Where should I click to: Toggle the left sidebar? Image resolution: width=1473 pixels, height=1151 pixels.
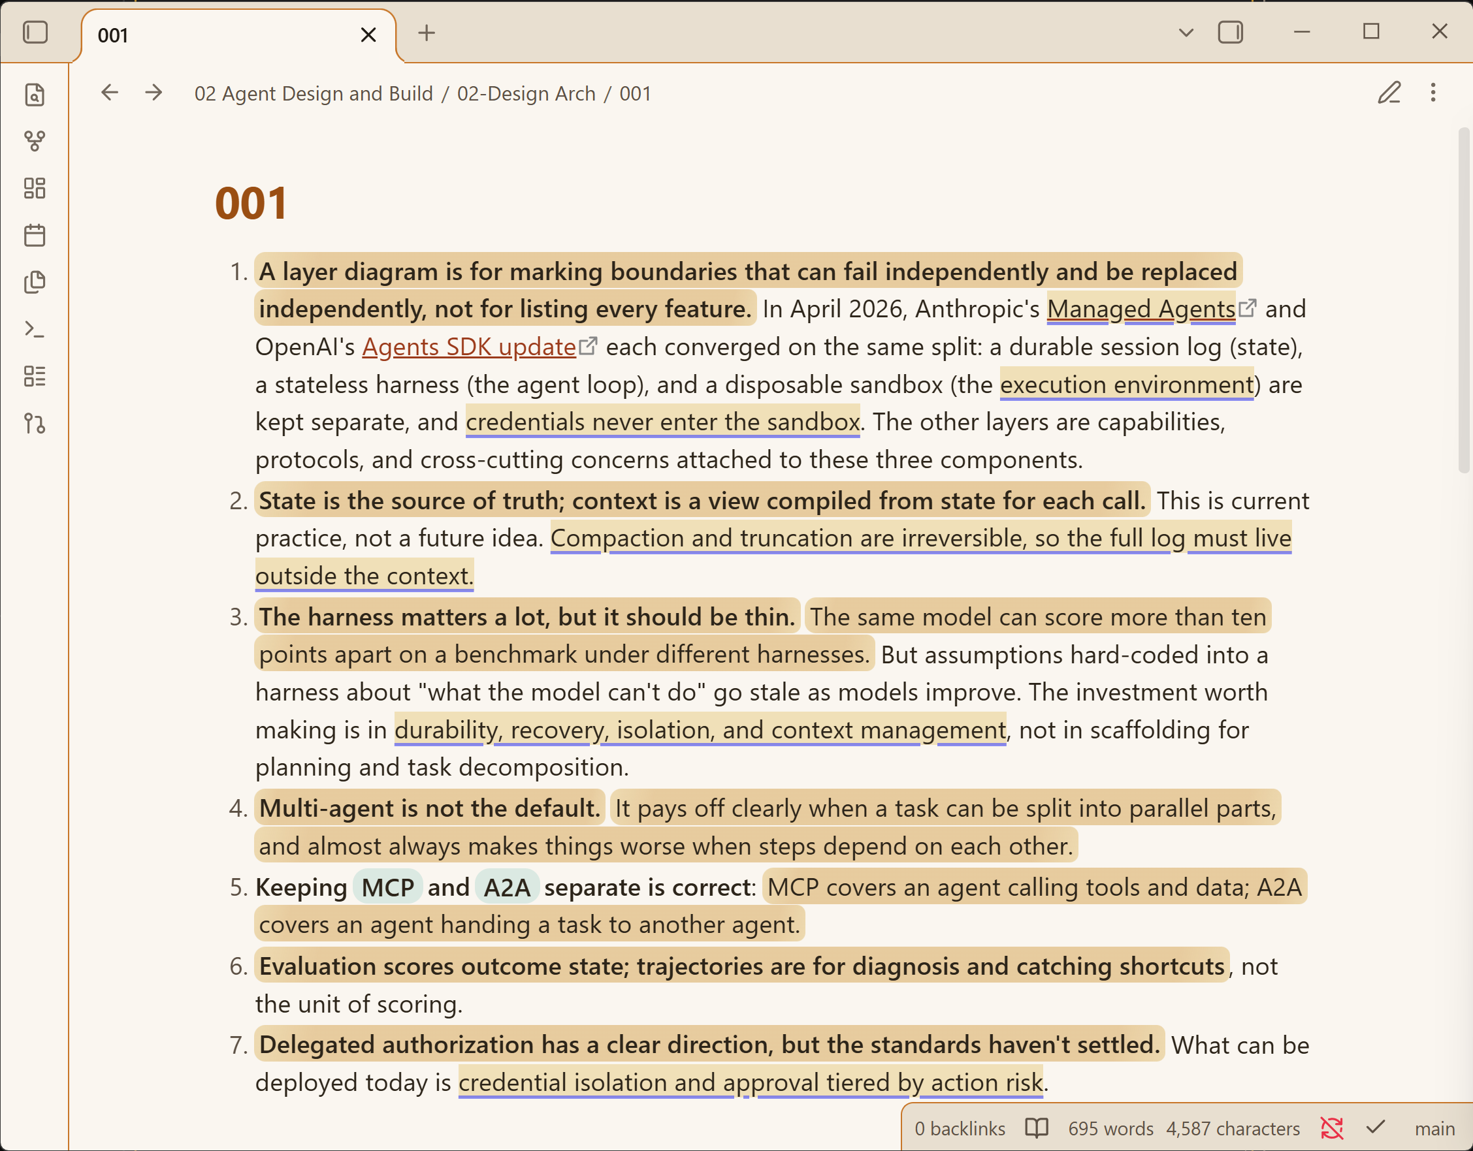tap(35, 33)
